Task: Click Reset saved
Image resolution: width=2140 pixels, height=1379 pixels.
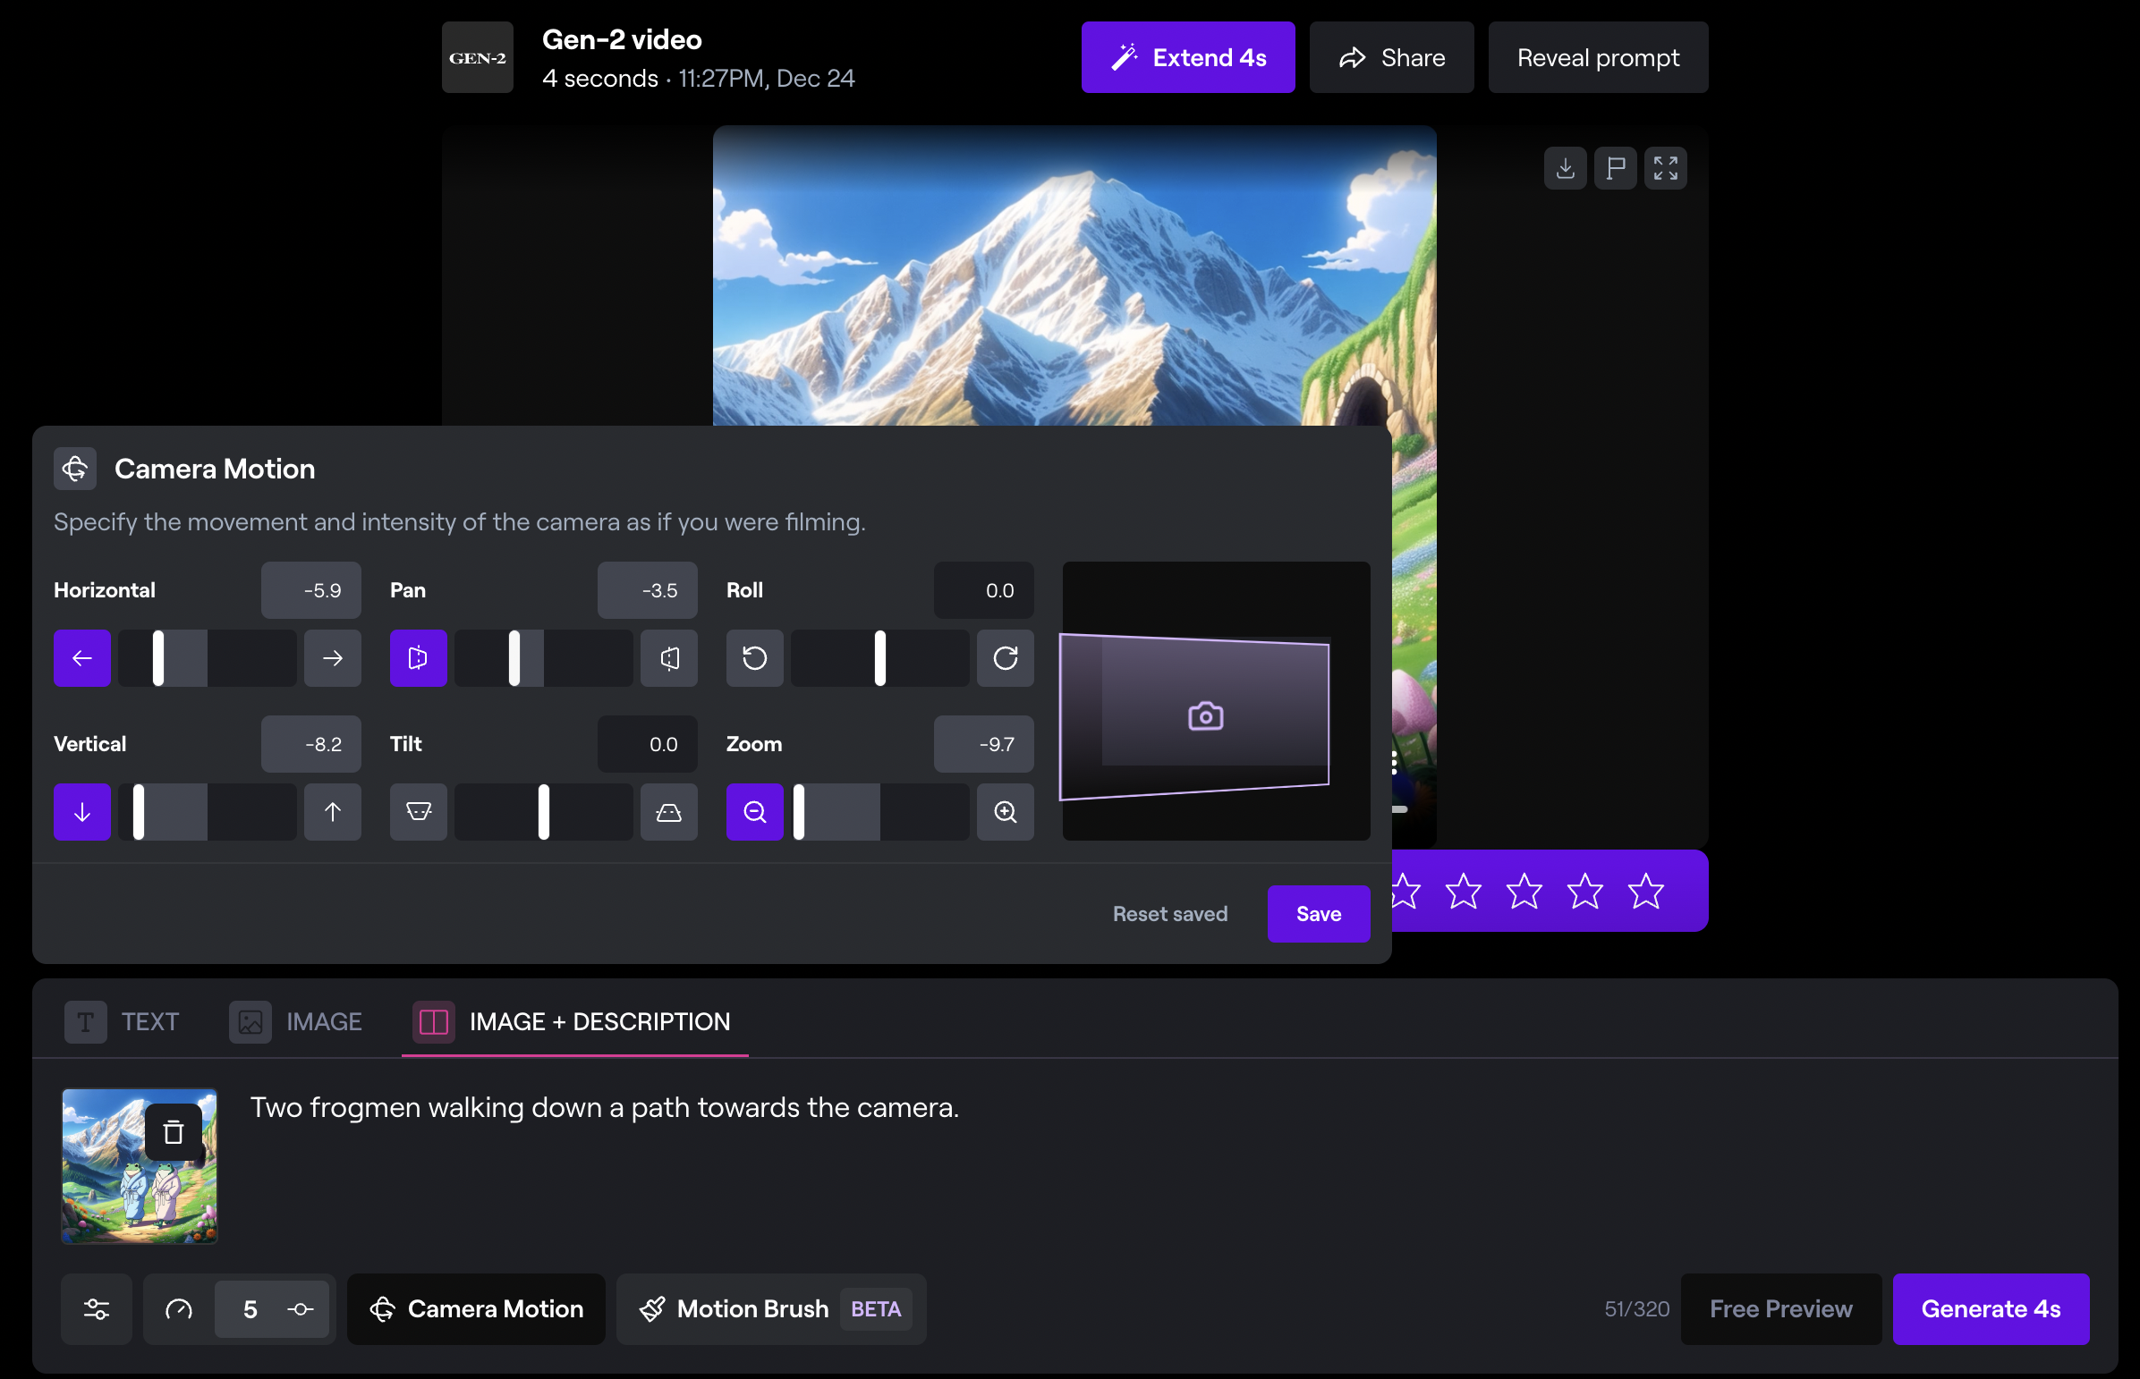Action: point(1170,914)
